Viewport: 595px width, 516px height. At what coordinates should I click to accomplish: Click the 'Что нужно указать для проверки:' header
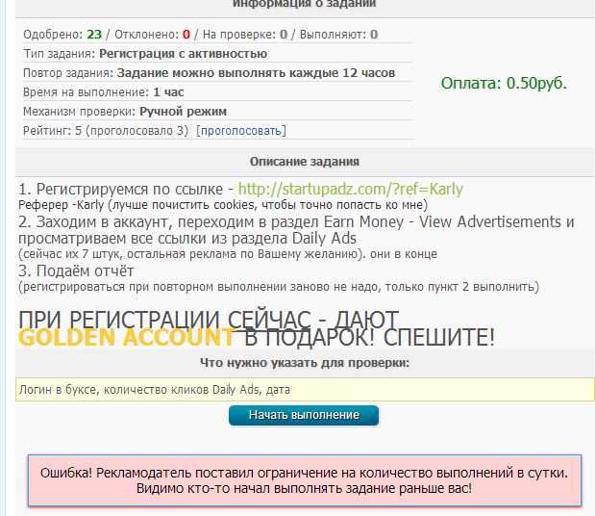coord(305,363)
